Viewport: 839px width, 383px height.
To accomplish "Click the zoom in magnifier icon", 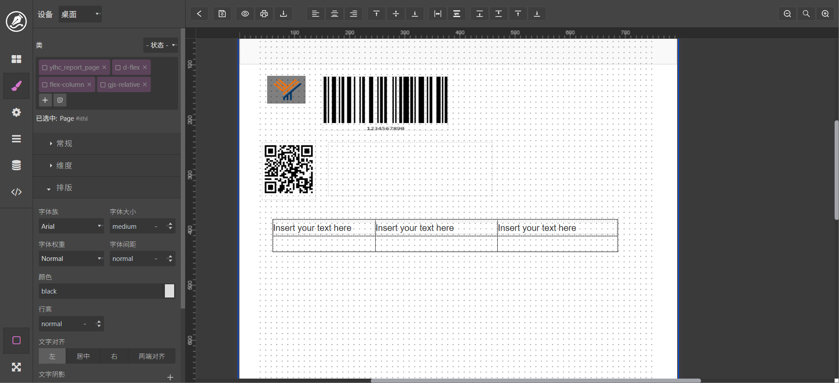I will [x=825, y=14].
